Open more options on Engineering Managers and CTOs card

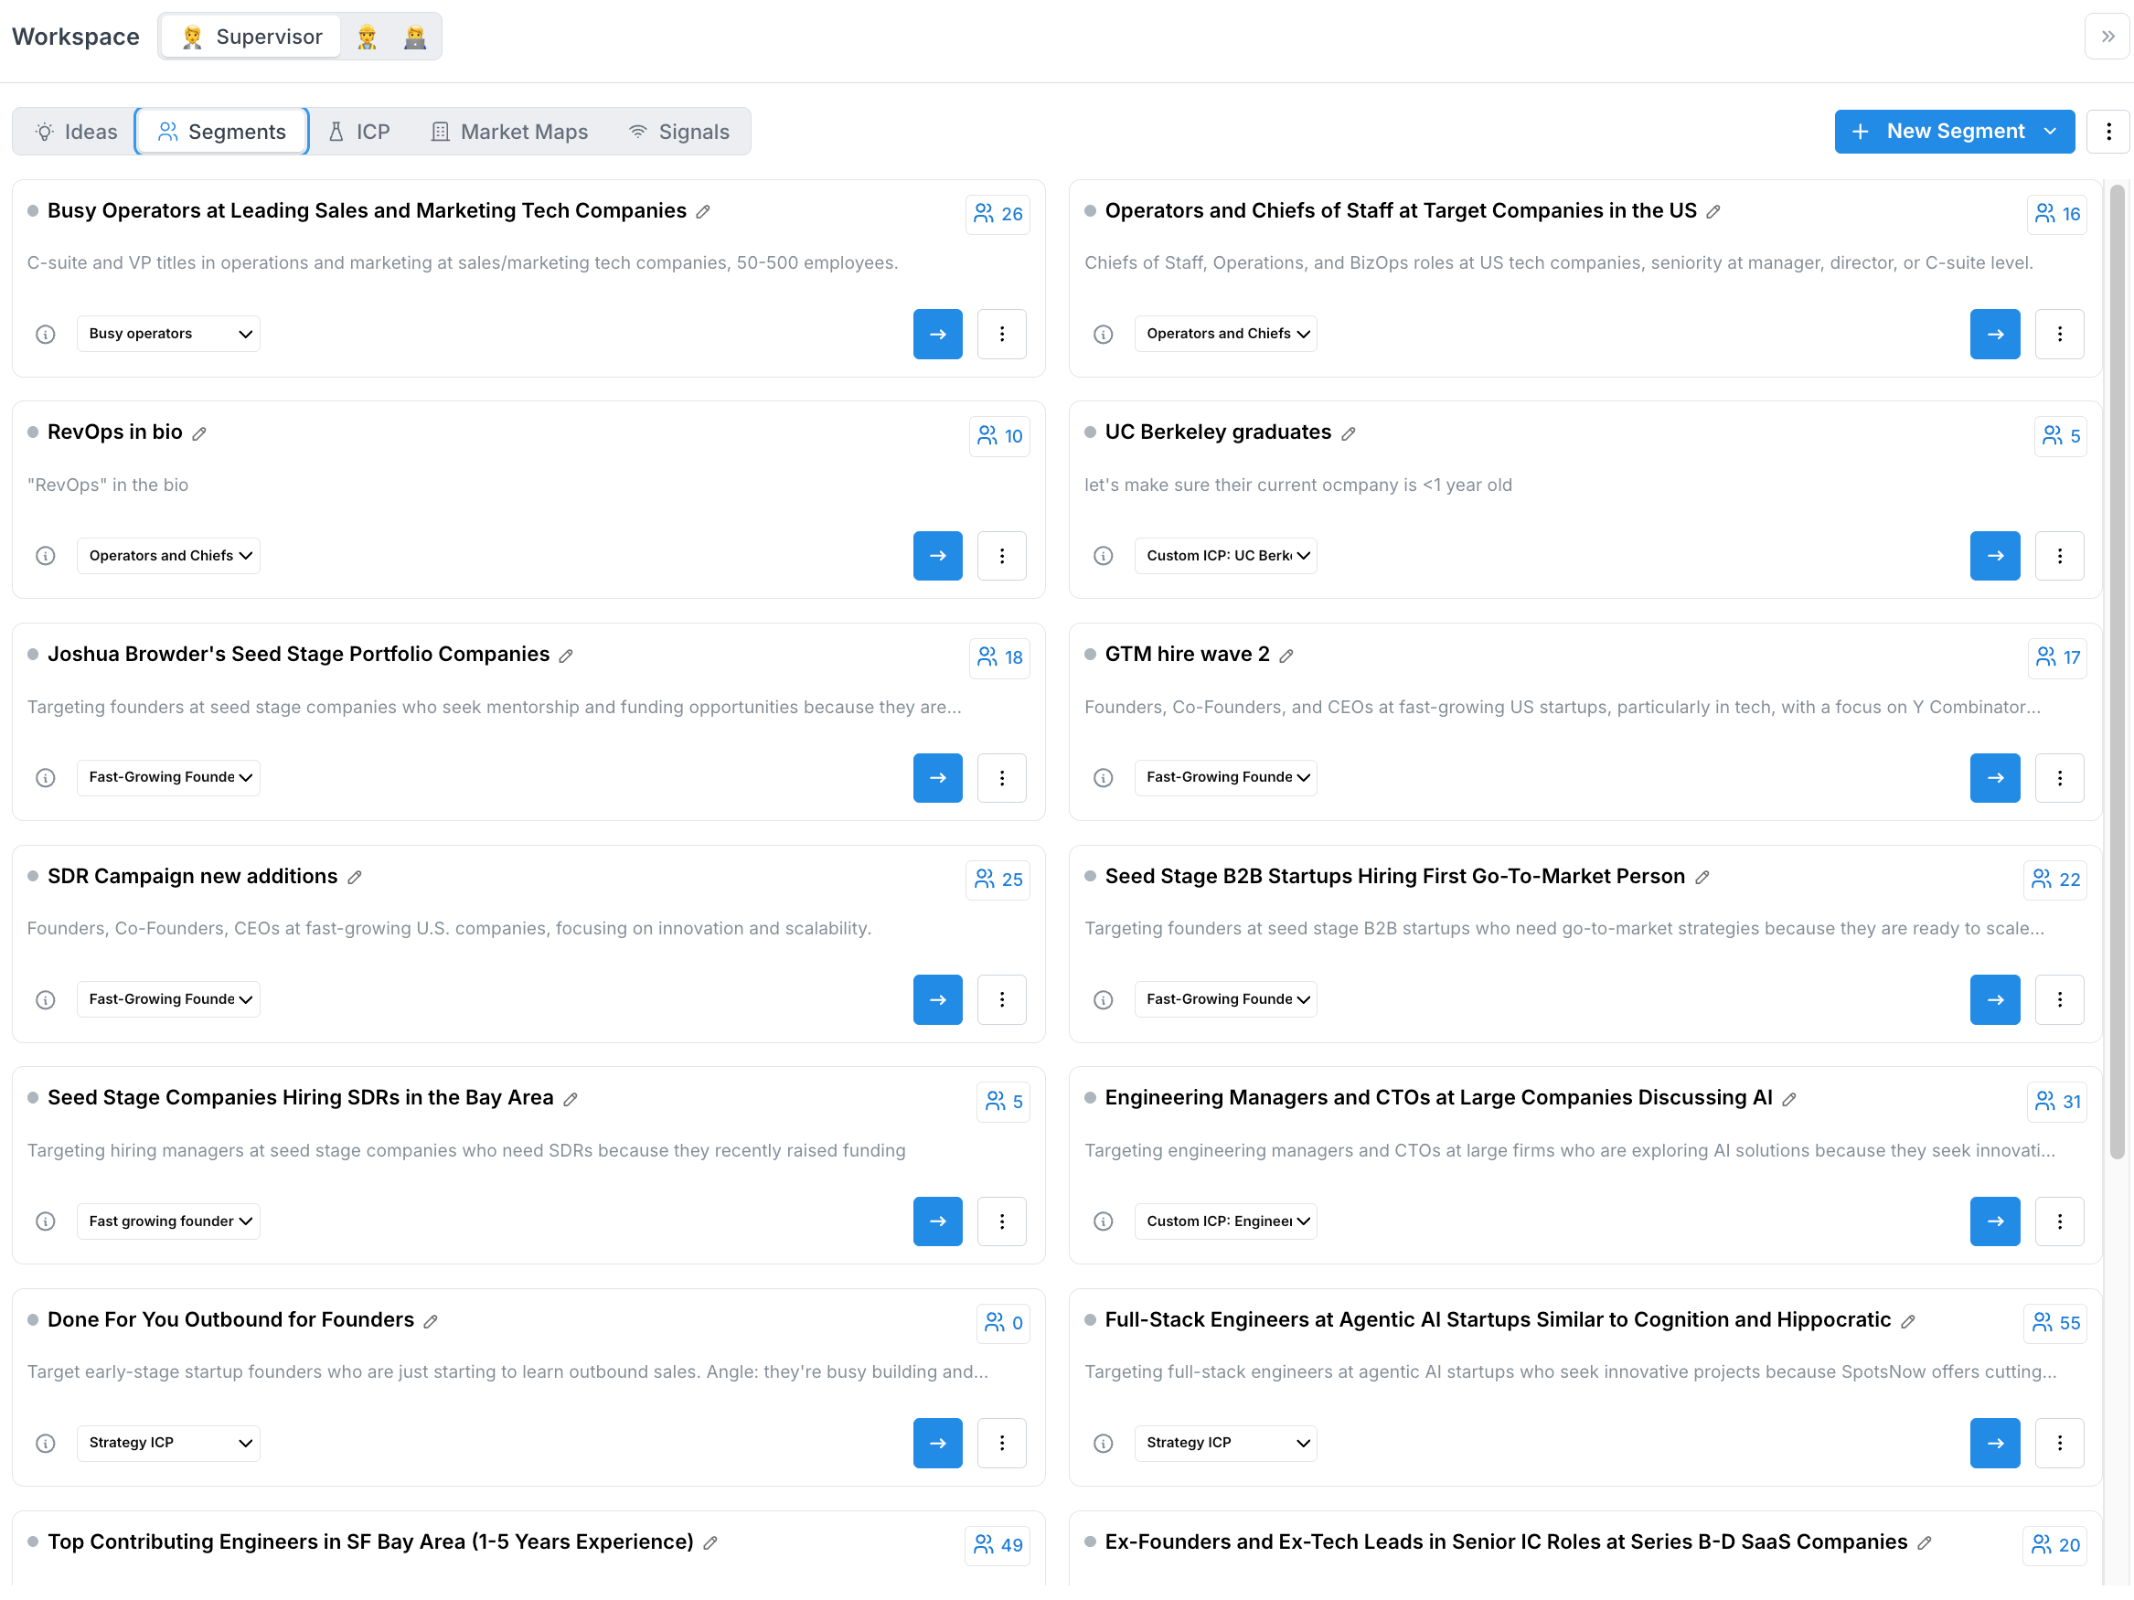pyautogui.click(x=2059, y=1221)
